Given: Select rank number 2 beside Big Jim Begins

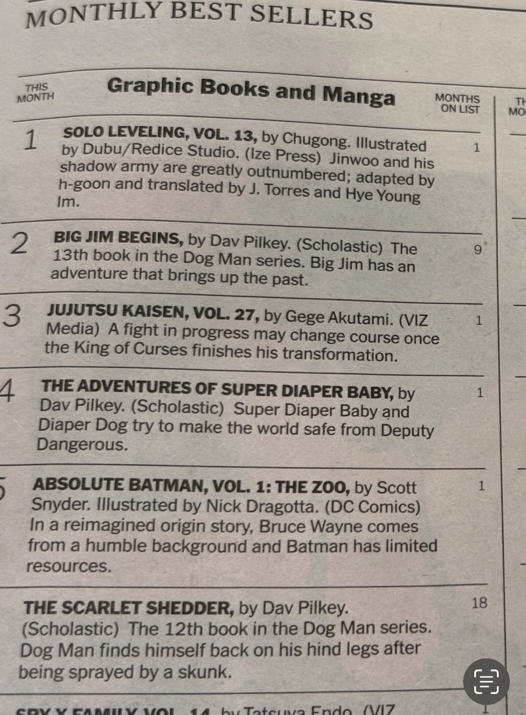Looking at the screenshot, I should click(x=19, y=244).
